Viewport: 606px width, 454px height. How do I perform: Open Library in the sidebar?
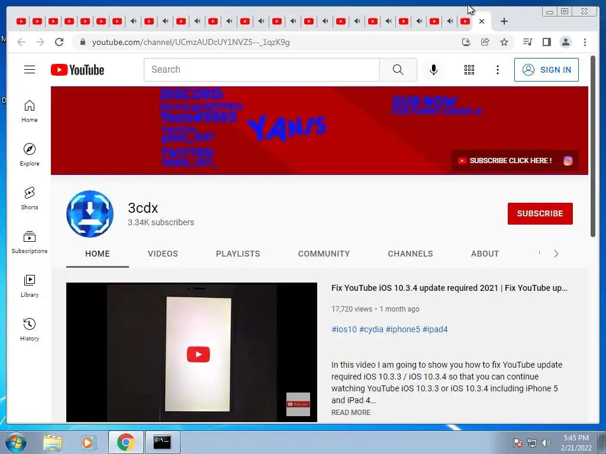click(30, 286)
